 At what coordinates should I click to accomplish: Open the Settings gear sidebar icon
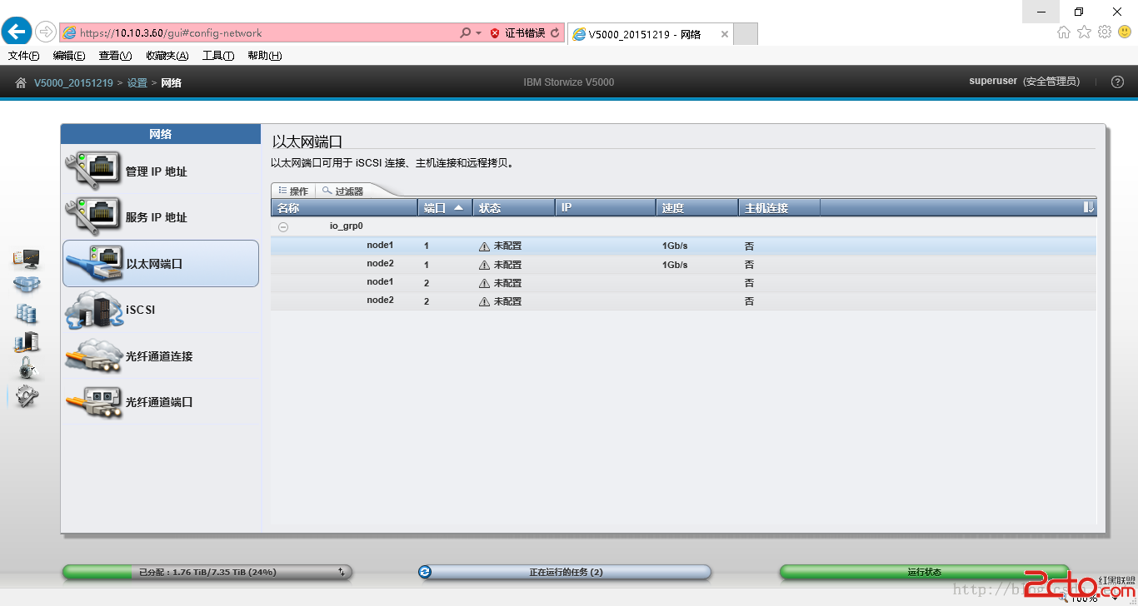(x=27, y=396)
